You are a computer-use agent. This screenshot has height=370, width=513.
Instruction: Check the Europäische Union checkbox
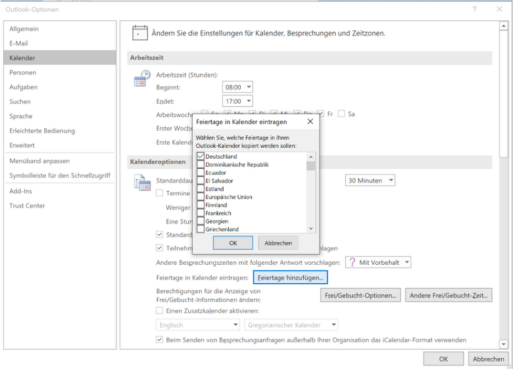pos(201,197)
